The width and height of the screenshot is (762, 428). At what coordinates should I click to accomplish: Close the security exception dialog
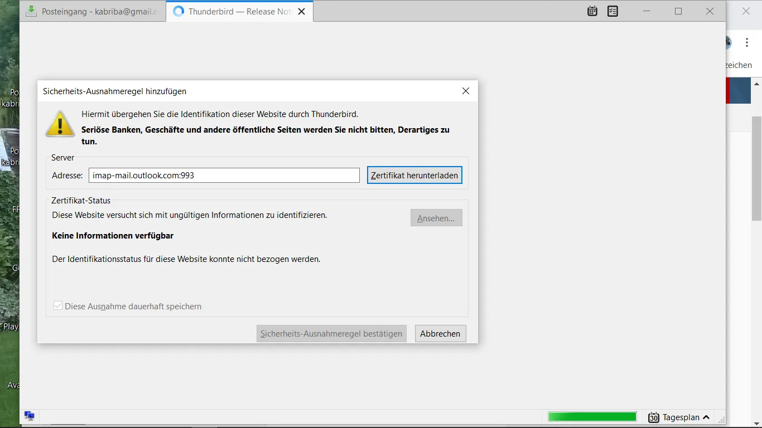point(466,91)
